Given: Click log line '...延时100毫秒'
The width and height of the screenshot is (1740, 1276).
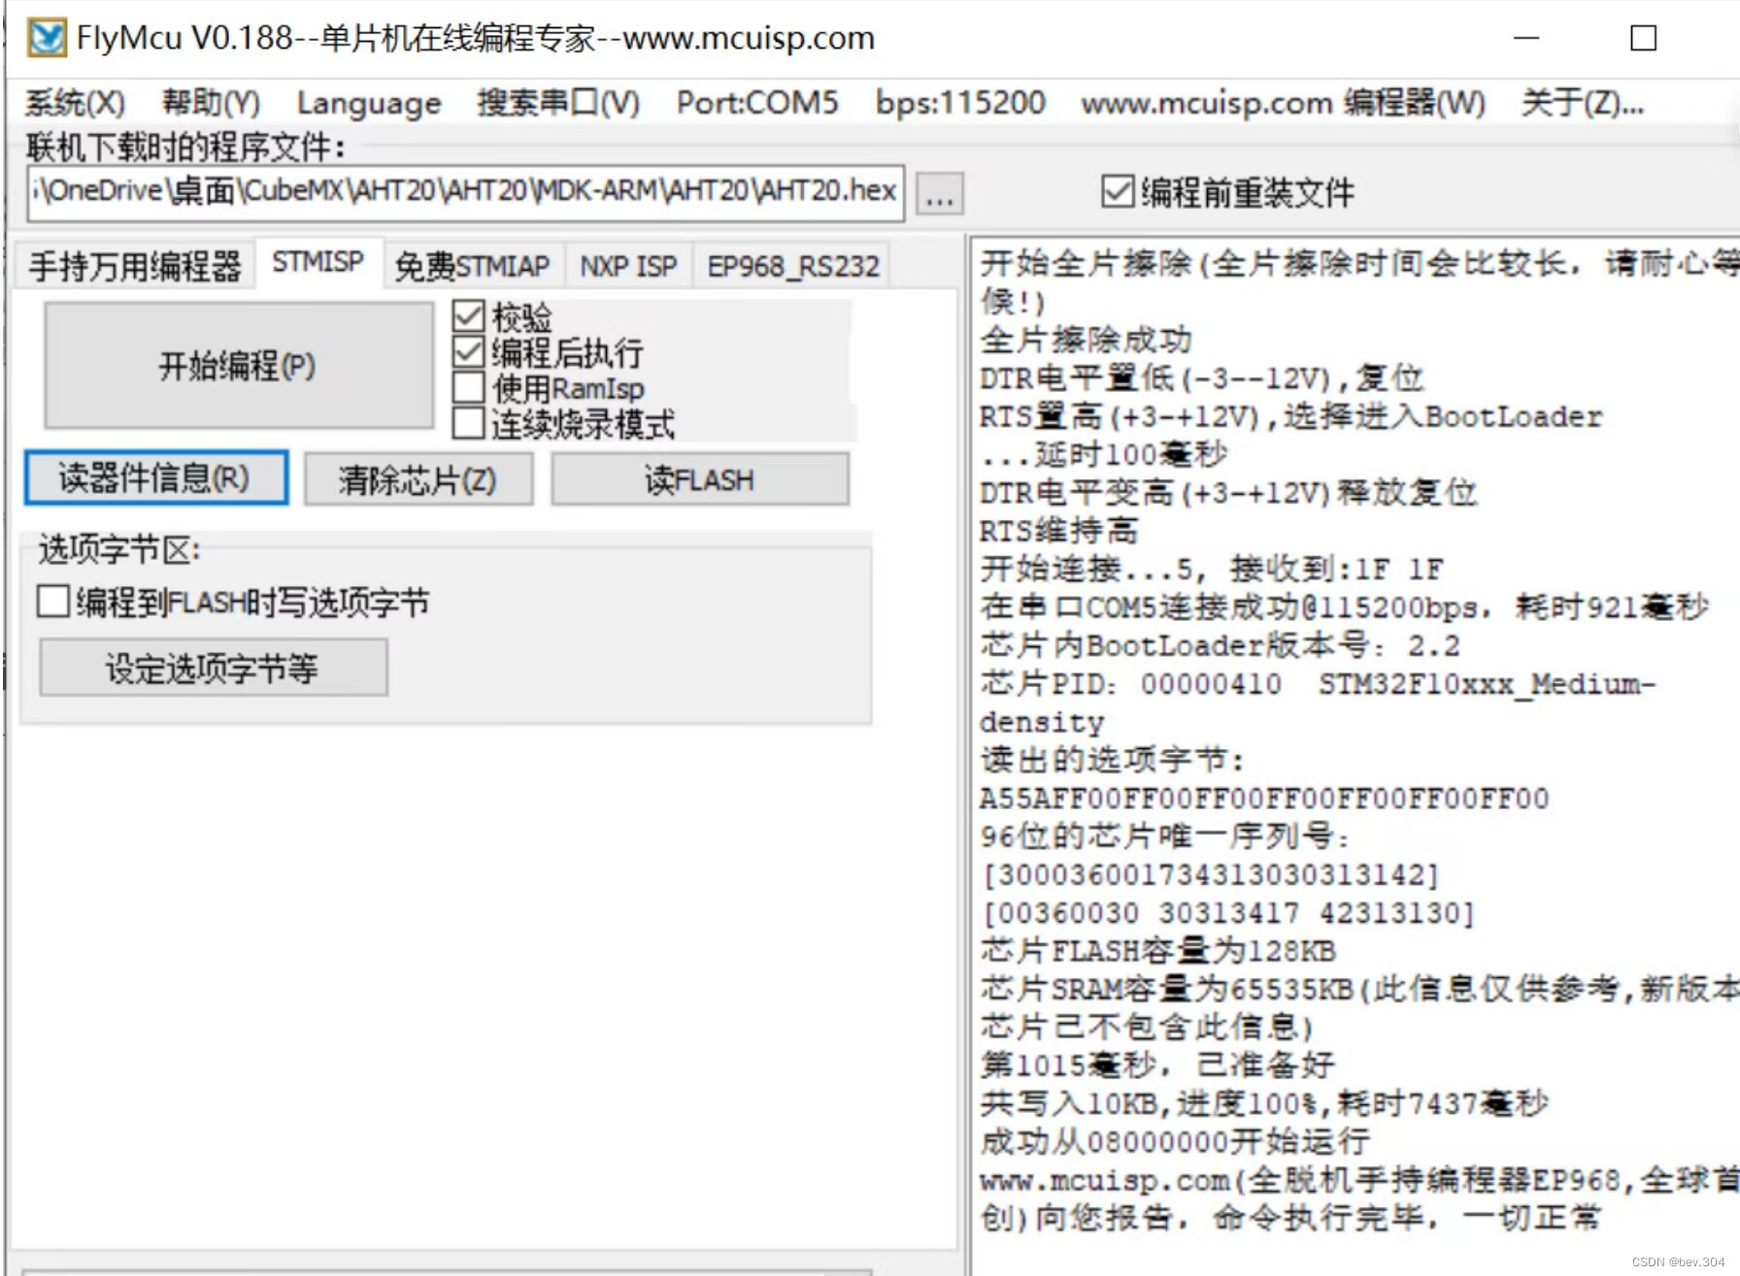Looking at the screenshot, I should click(1104, 454).
